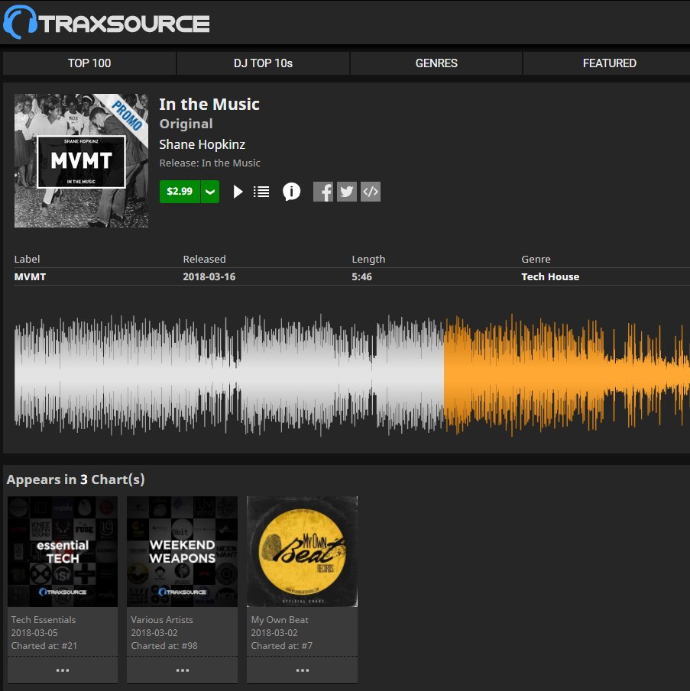Play the In the Music track
This screenshot has height=691, width=690.
click(x=238, y=192)
